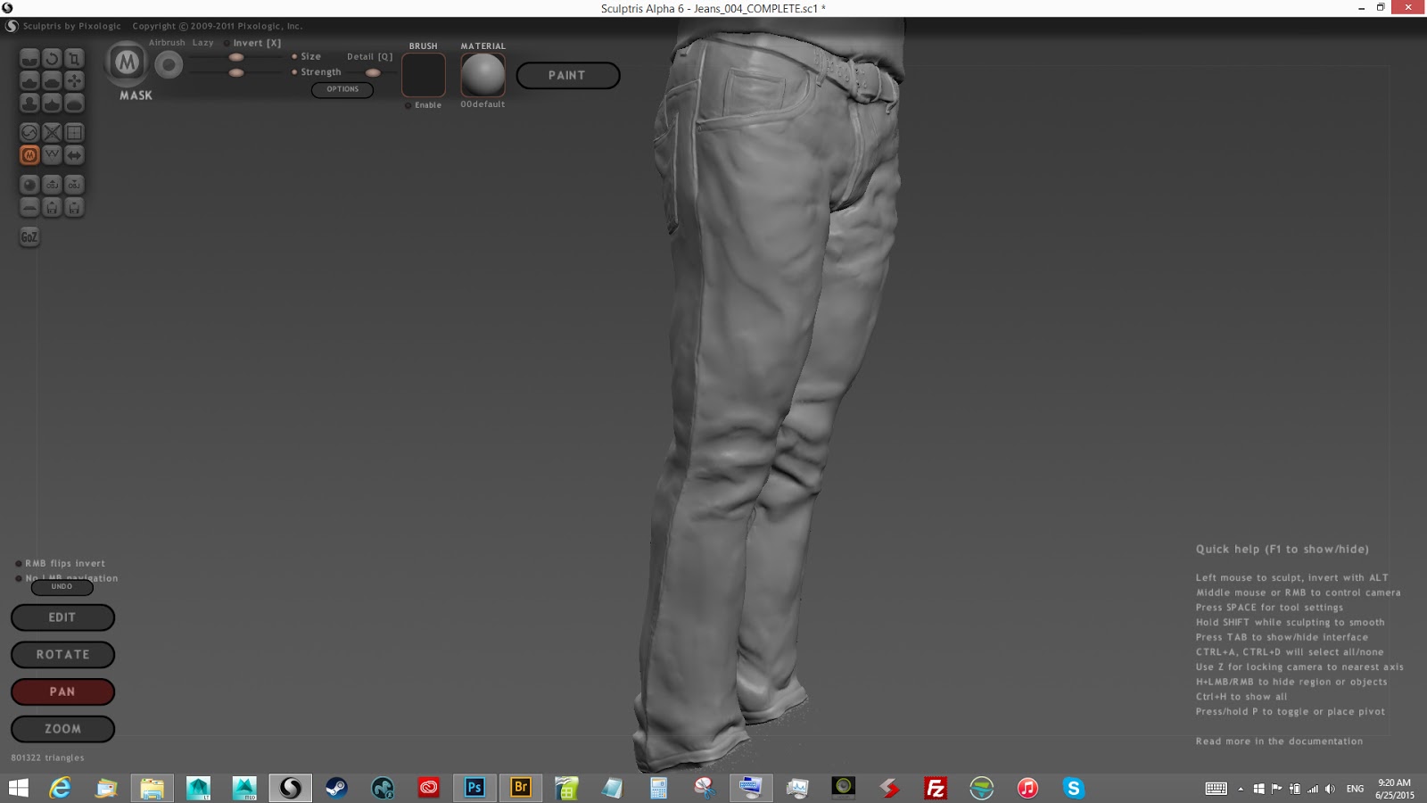Screen dimensions: 1427x803
Task: Click the Import OBJ icon
Action: click(52, 185)
